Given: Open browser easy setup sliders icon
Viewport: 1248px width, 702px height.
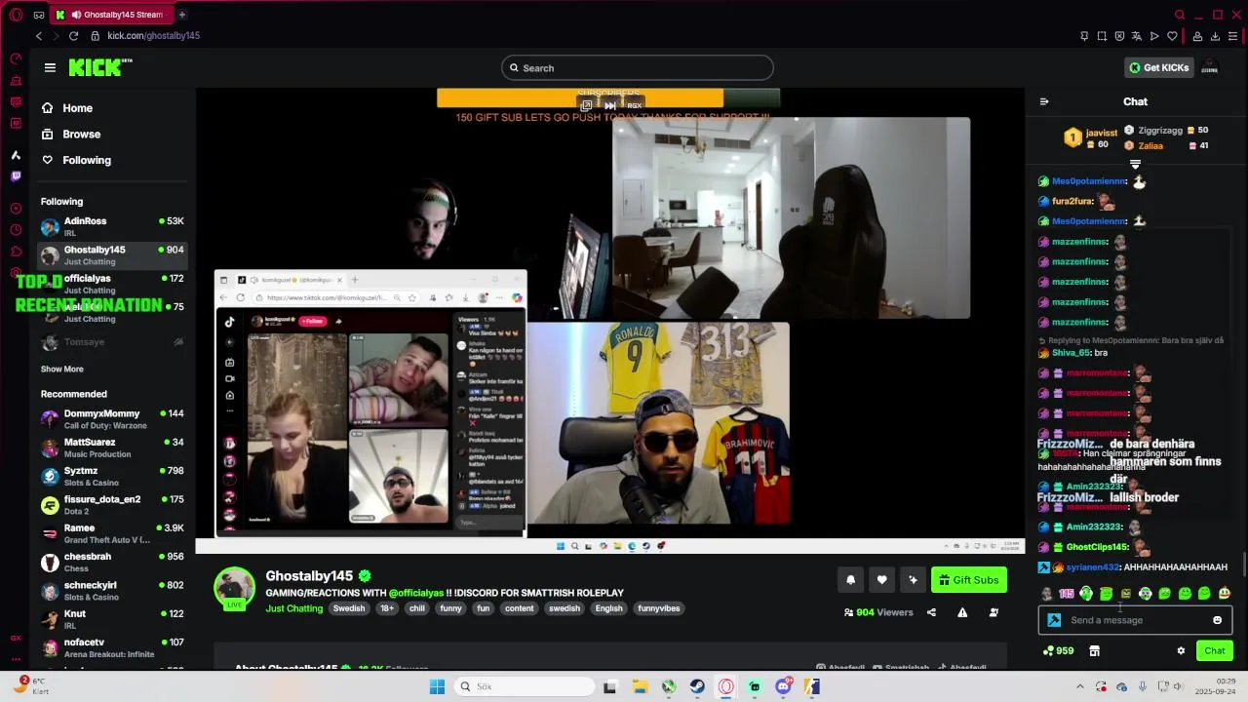Looking at the screenshot, I should pos(1233,36).
